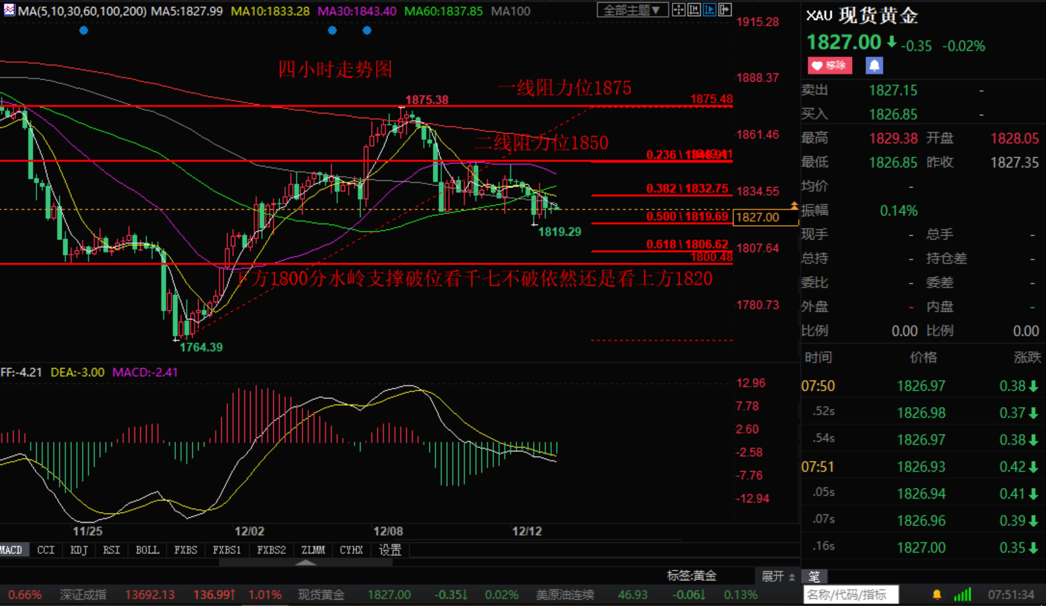The image size is (1046, 606).
Task: Click the large 1827.00 quote price
Action: pos(844,42)
